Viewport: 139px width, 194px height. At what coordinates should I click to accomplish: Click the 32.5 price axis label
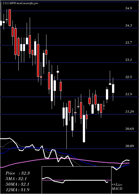pyautogui.click(x=128, y=77)
